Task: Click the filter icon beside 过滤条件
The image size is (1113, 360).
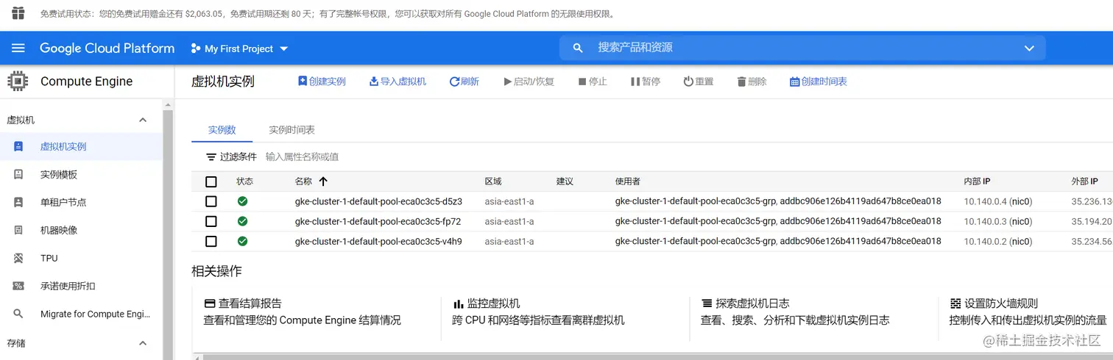Action: 211,156
